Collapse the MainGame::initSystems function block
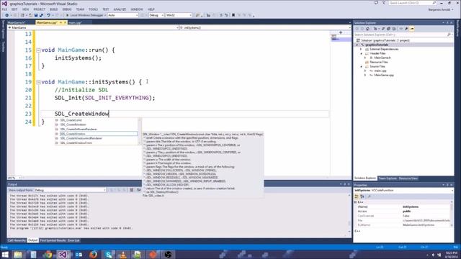The height and width of the screenshot is (259, 461). 38,82
